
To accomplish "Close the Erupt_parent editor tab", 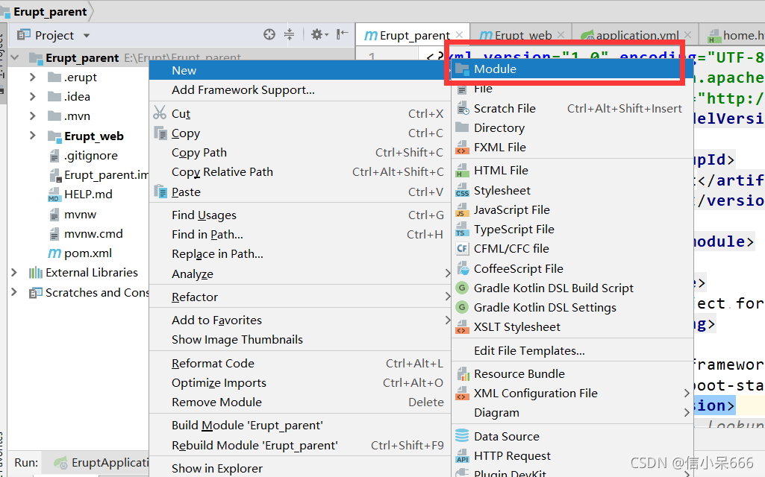I will tap(459, 34).
